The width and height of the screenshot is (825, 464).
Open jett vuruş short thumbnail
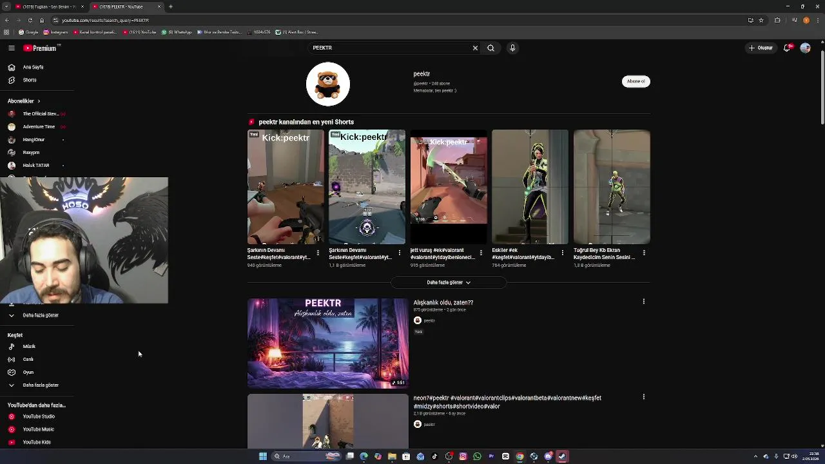pyautogui.click(x=449, y=187)
